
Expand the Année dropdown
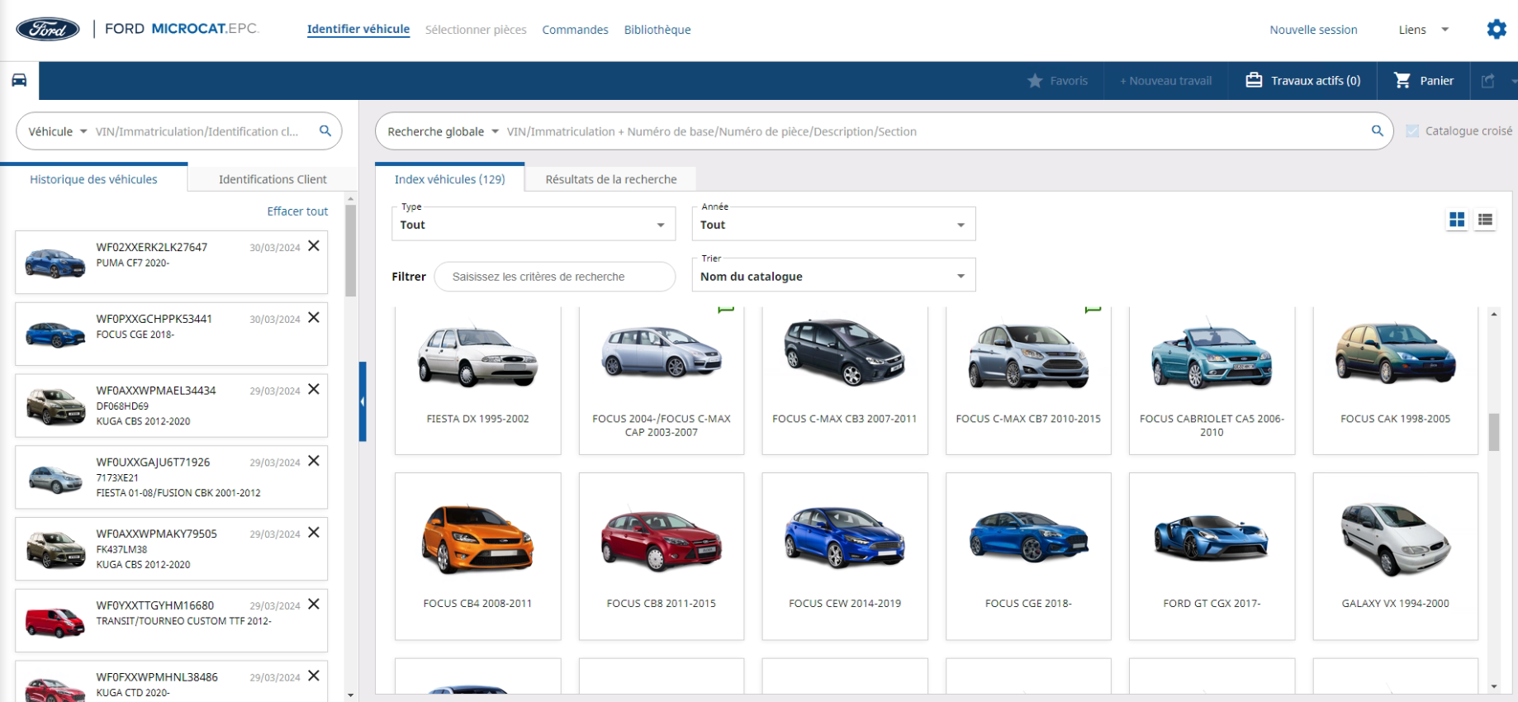click(833, 225)
